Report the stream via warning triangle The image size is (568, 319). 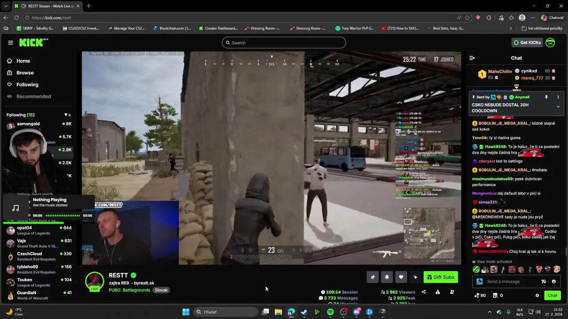438,292
